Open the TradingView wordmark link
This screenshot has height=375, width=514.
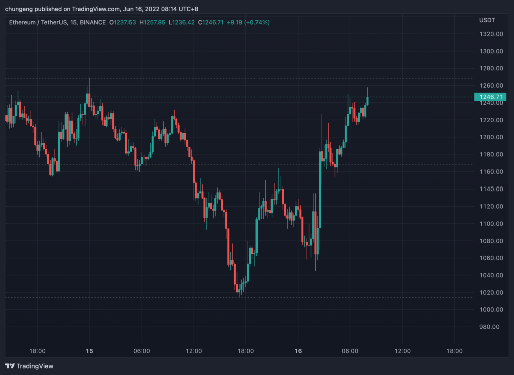click(x=35, y=366)
